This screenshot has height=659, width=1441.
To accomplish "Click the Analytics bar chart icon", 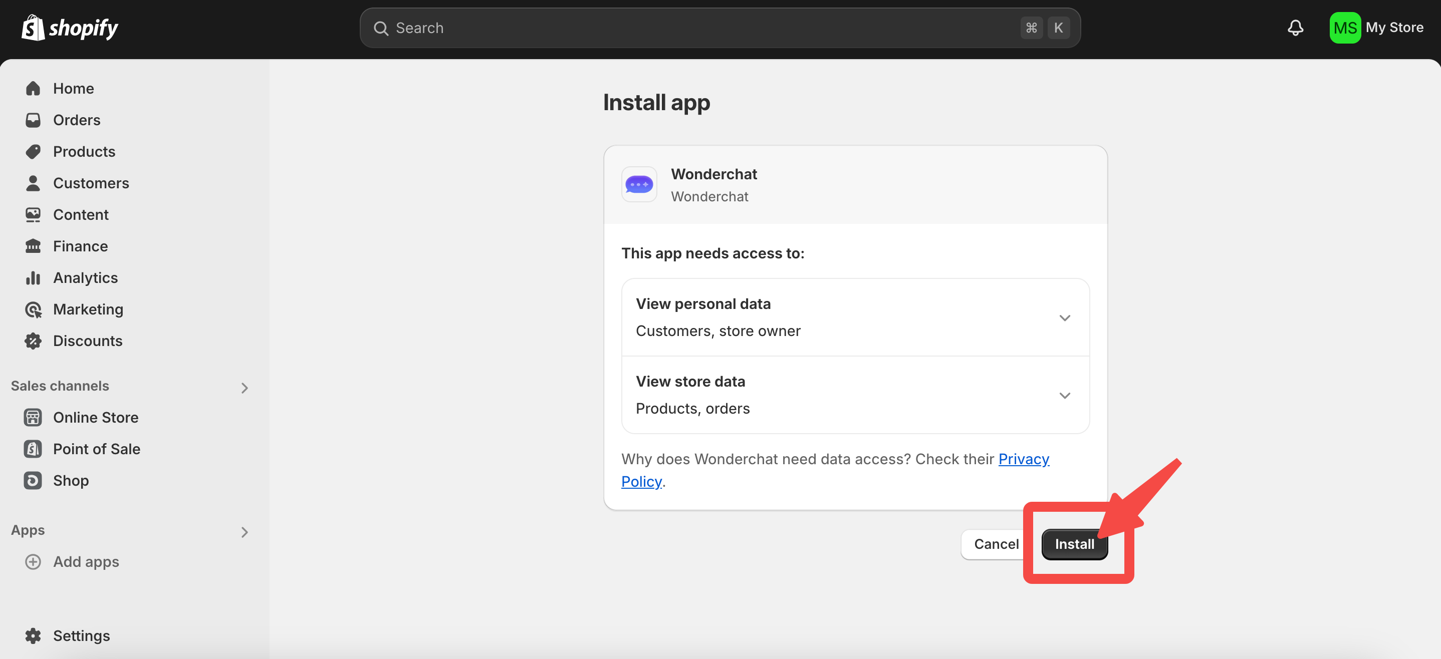I will [x=33, y=278].
